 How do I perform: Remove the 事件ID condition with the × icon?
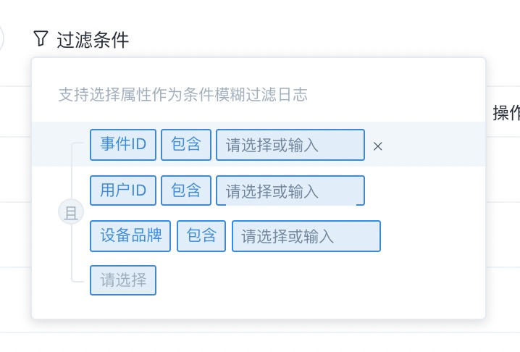pyautogui.click(x=378, y=146)
